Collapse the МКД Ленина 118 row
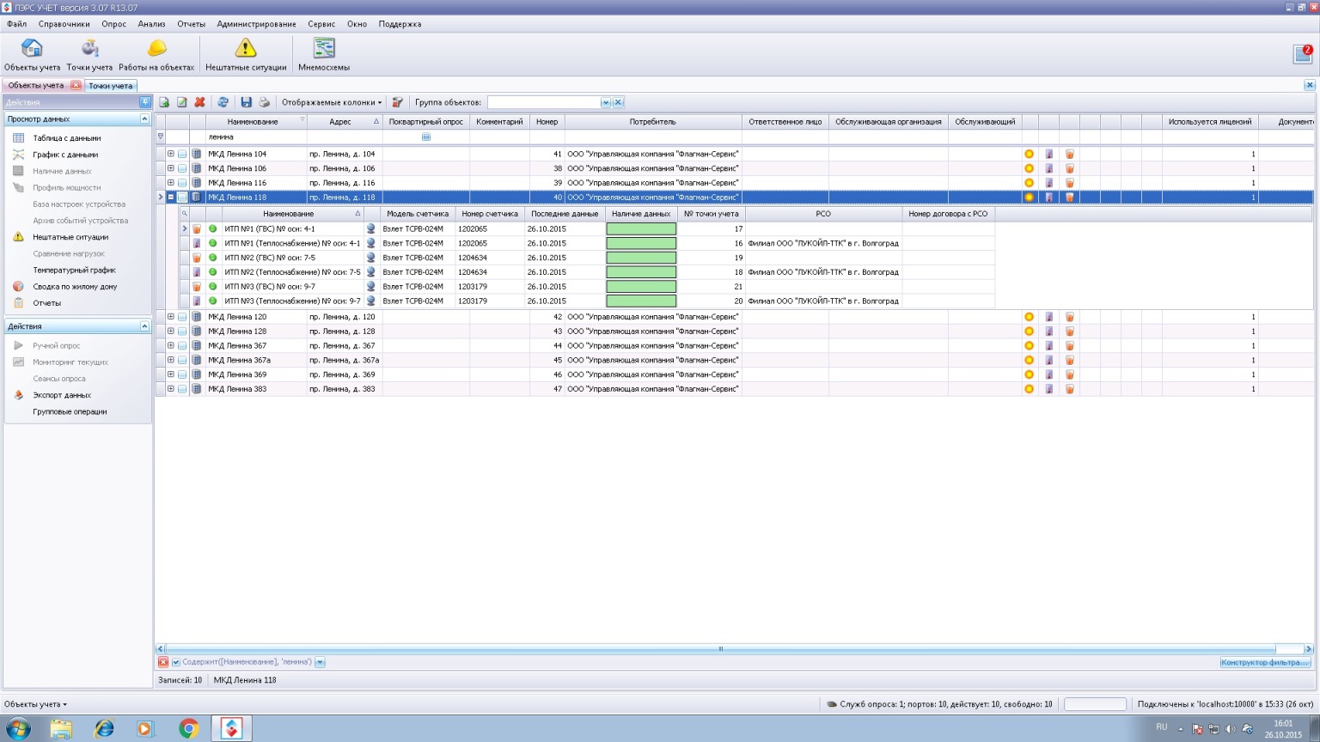Viewport: 1320px width, 742px height. tap(170, 198)
